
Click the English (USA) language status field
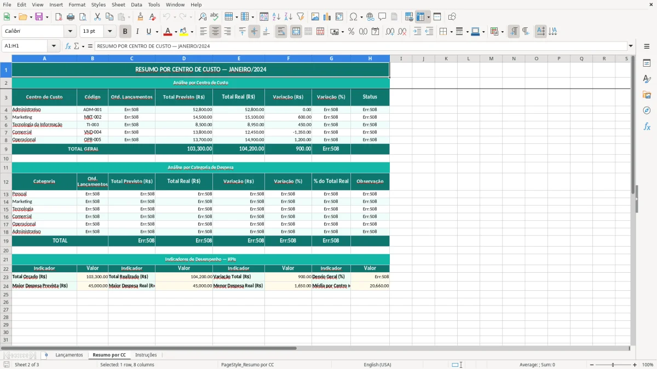377,365
